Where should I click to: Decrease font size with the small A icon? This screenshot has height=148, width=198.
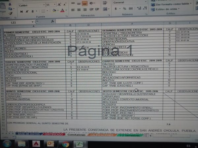tap(65, 5)
